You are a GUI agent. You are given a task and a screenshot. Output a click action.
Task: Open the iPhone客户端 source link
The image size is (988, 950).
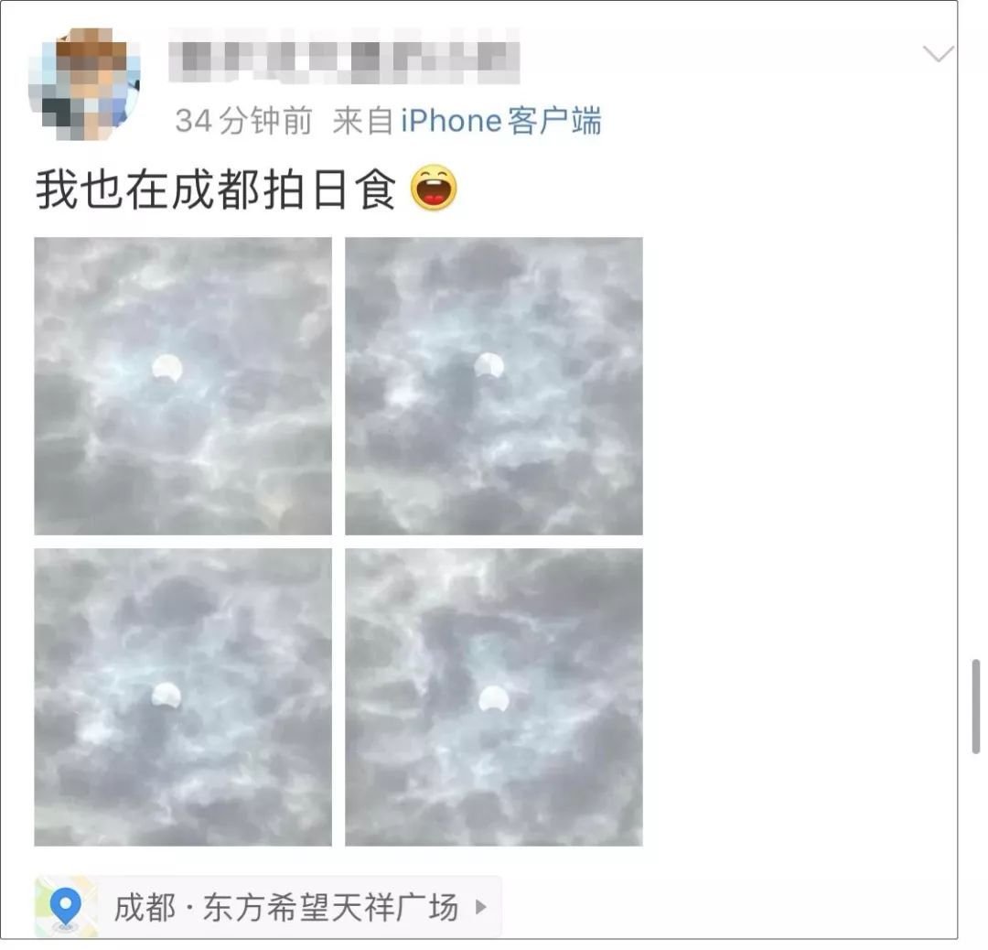click(501, 121)
